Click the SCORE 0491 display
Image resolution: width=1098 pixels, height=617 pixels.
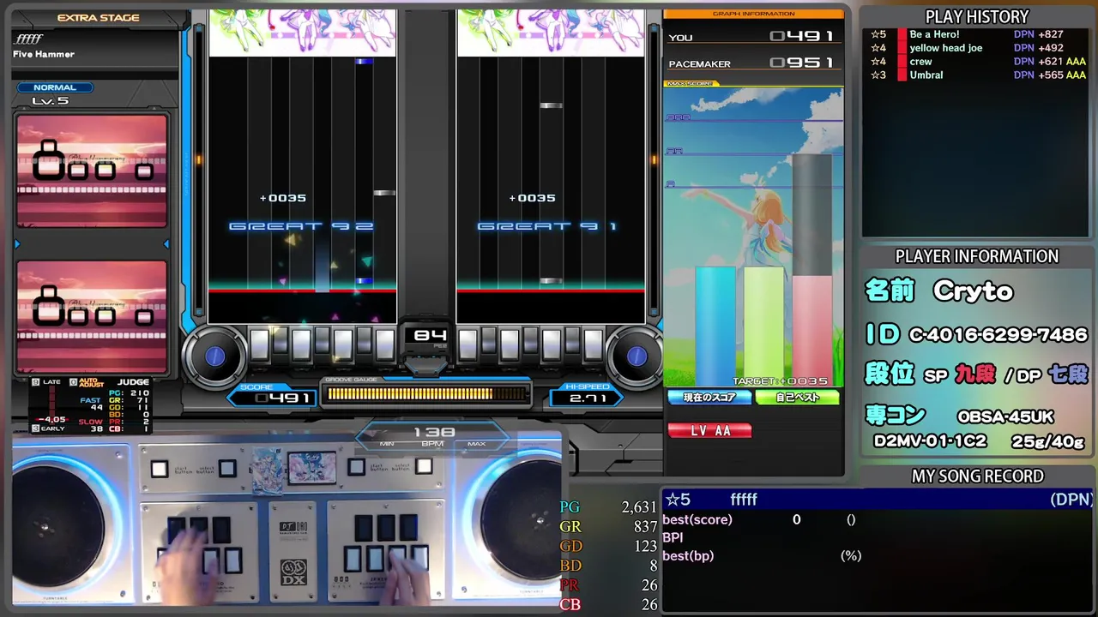[x=273, y=397]
